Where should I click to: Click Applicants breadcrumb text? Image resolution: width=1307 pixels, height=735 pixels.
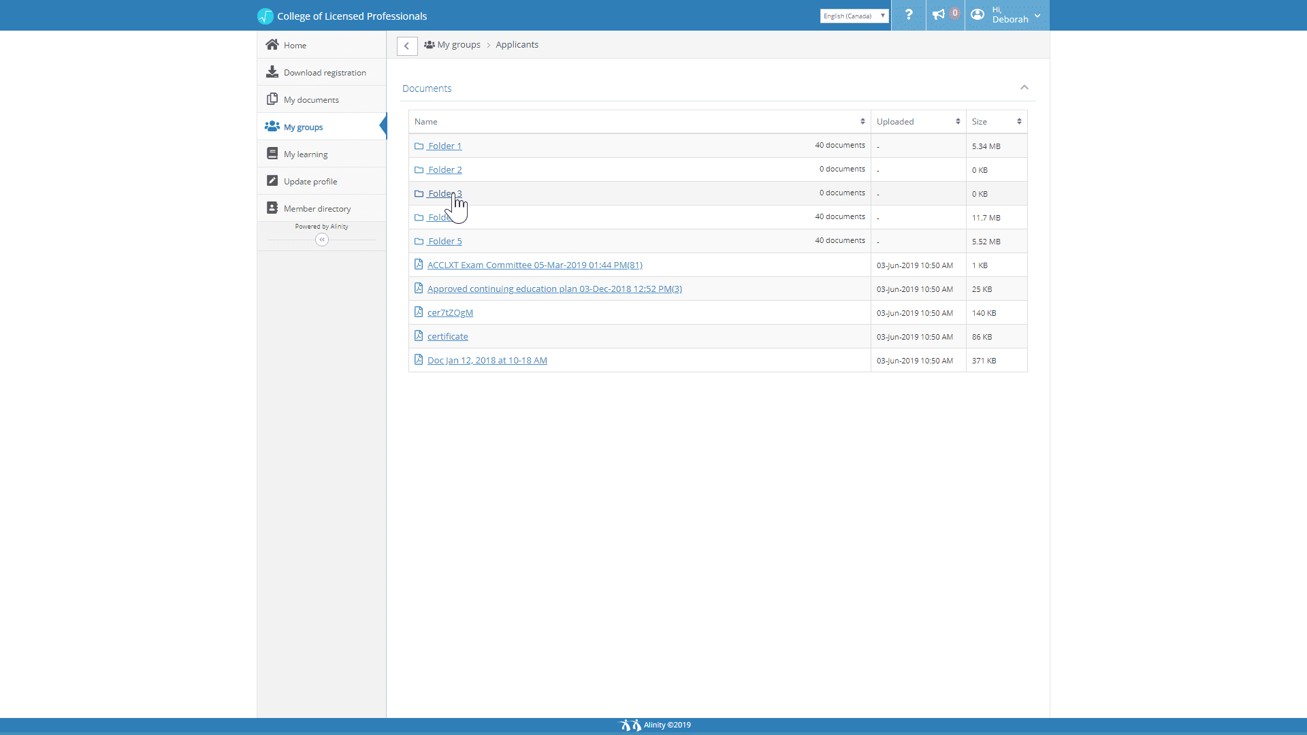[x=517, y=44]
